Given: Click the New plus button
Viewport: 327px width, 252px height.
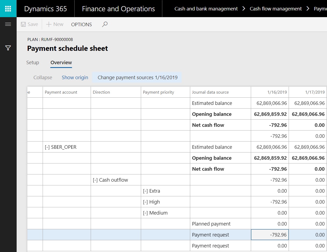Looking at the screenshot, I should [x=55, y=24].
